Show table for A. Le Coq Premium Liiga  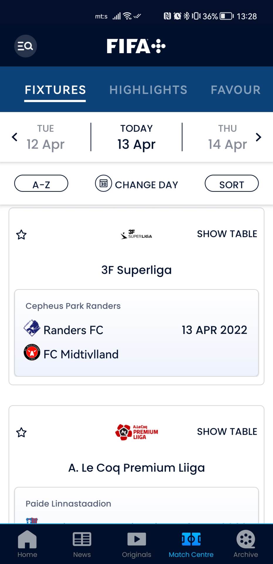tap(227, 432)
